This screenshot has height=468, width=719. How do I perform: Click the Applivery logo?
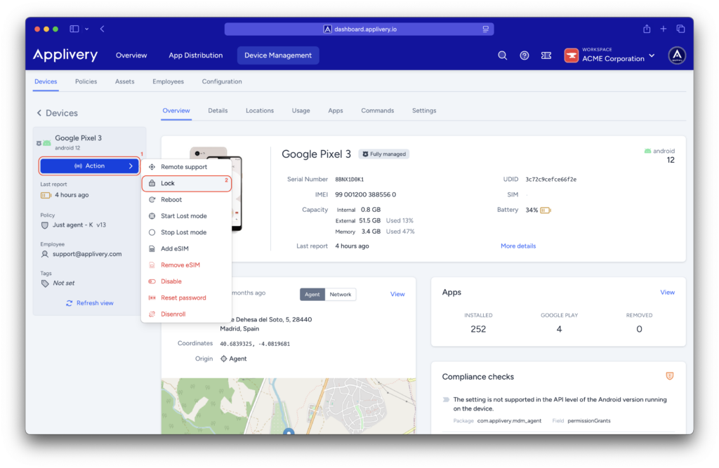[65, 55]
